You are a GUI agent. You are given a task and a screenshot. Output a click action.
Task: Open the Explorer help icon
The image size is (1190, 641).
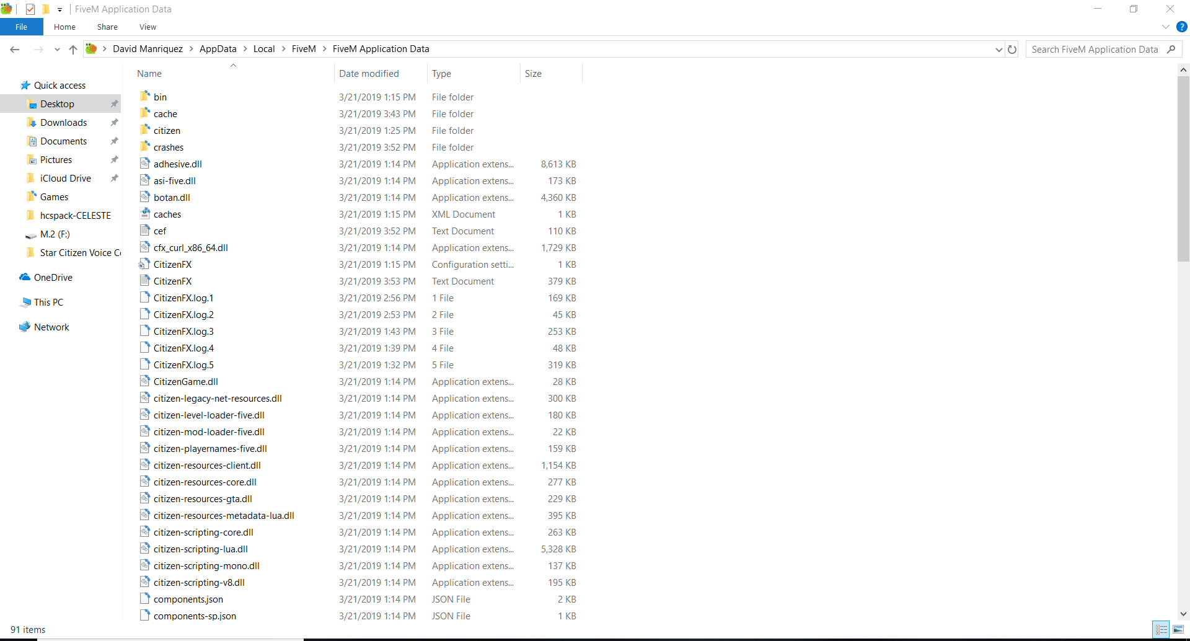click(x=1182, y=27)
